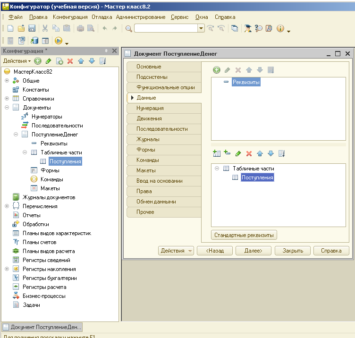Image resolution: width=355 pixels, height=338 pixels.
Task: Expand the Регистры накопления node
Action: [7, 269]
